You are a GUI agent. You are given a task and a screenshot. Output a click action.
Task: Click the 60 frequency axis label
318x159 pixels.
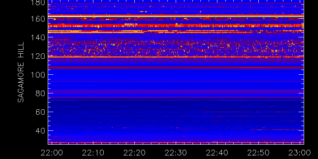(40, 112)
